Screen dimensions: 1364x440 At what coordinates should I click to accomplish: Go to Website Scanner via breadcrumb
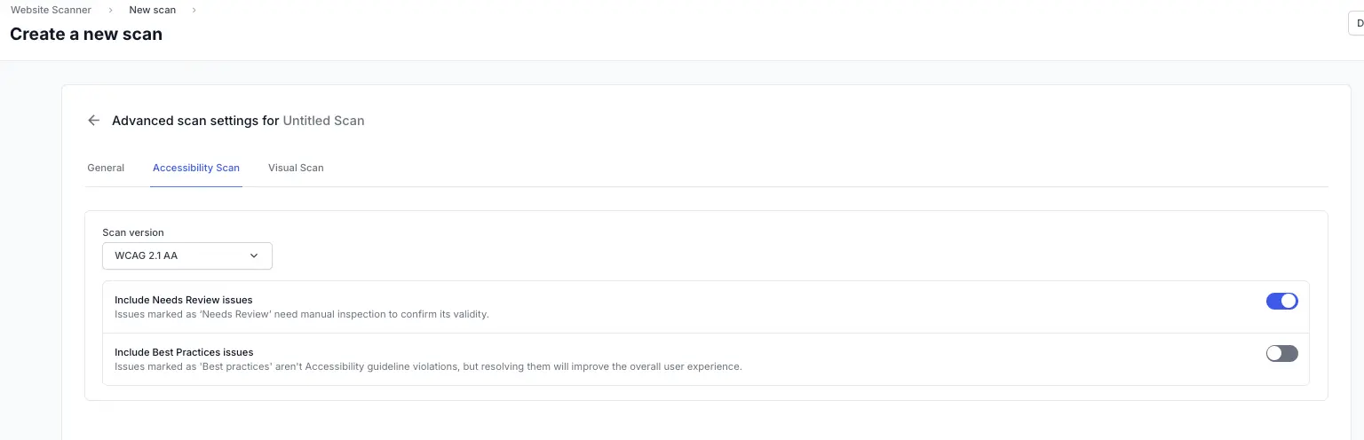coord(51,11)
